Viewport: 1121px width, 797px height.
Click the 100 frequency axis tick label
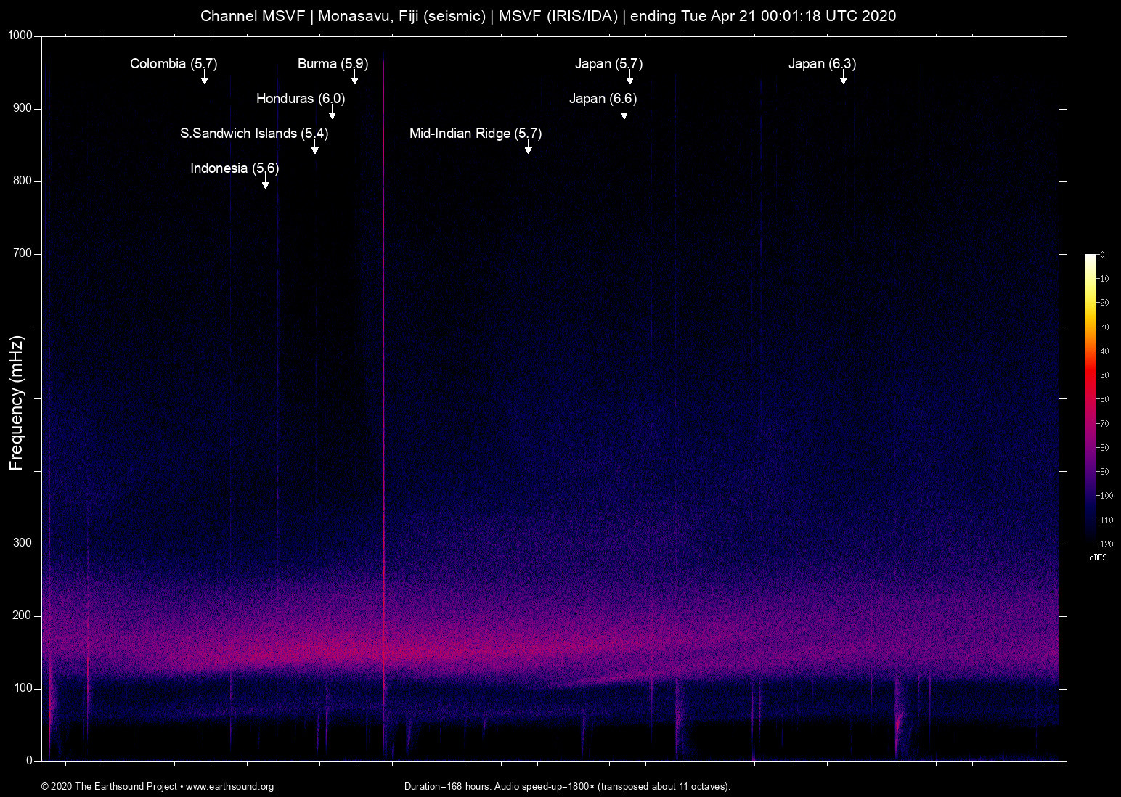(x=23, y=688)
